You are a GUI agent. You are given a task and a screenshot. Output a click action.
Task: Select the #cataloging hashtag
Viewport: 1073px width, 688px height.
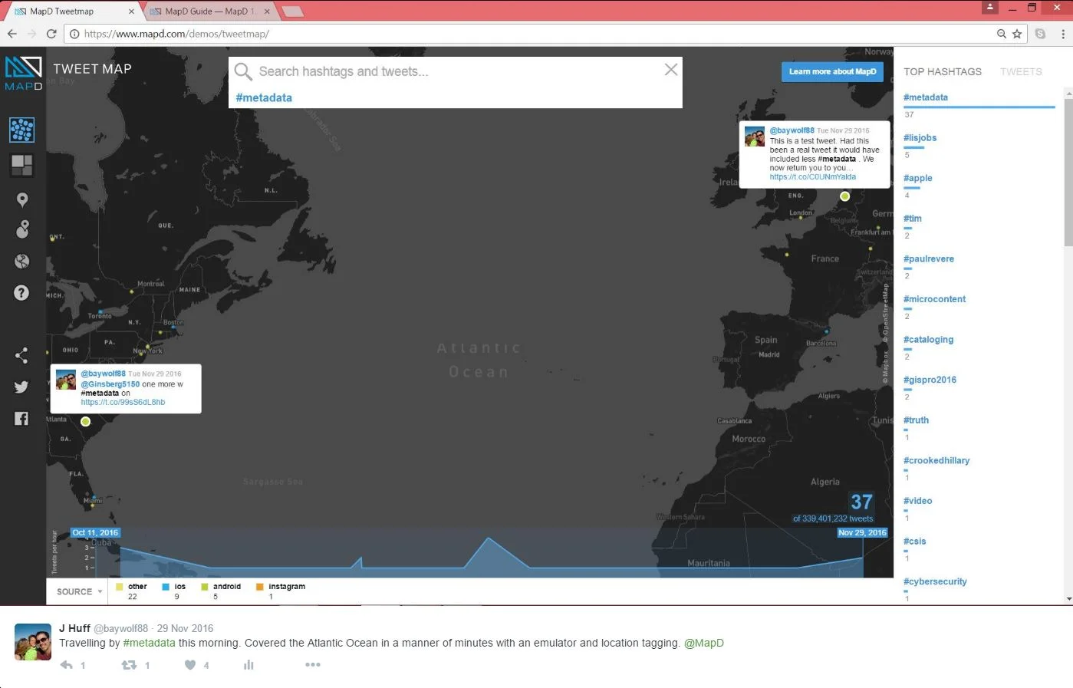(929, 339)
